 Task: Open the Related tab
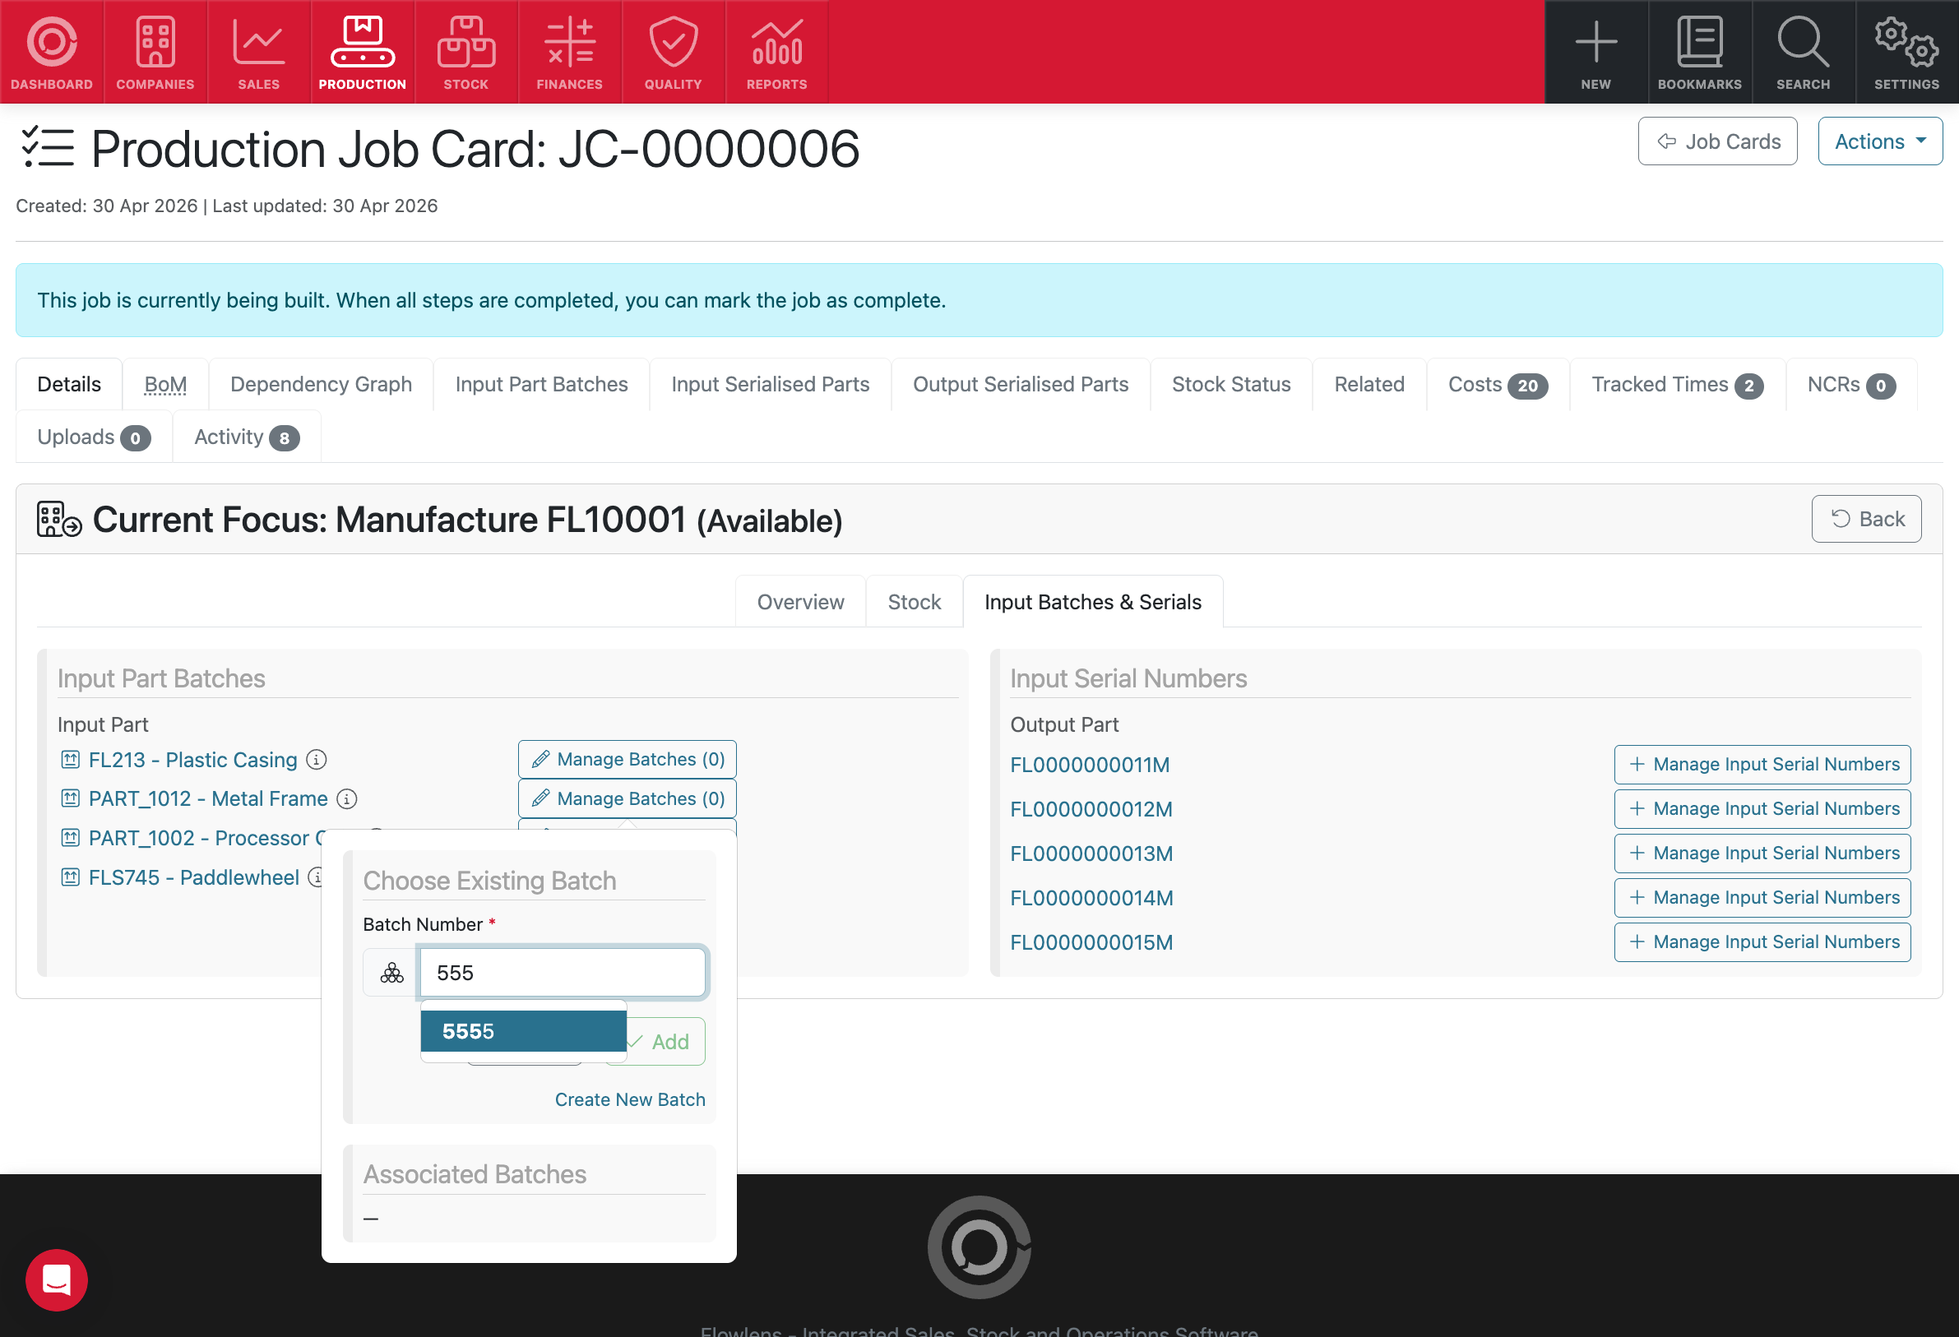[x=1370, y=385]
